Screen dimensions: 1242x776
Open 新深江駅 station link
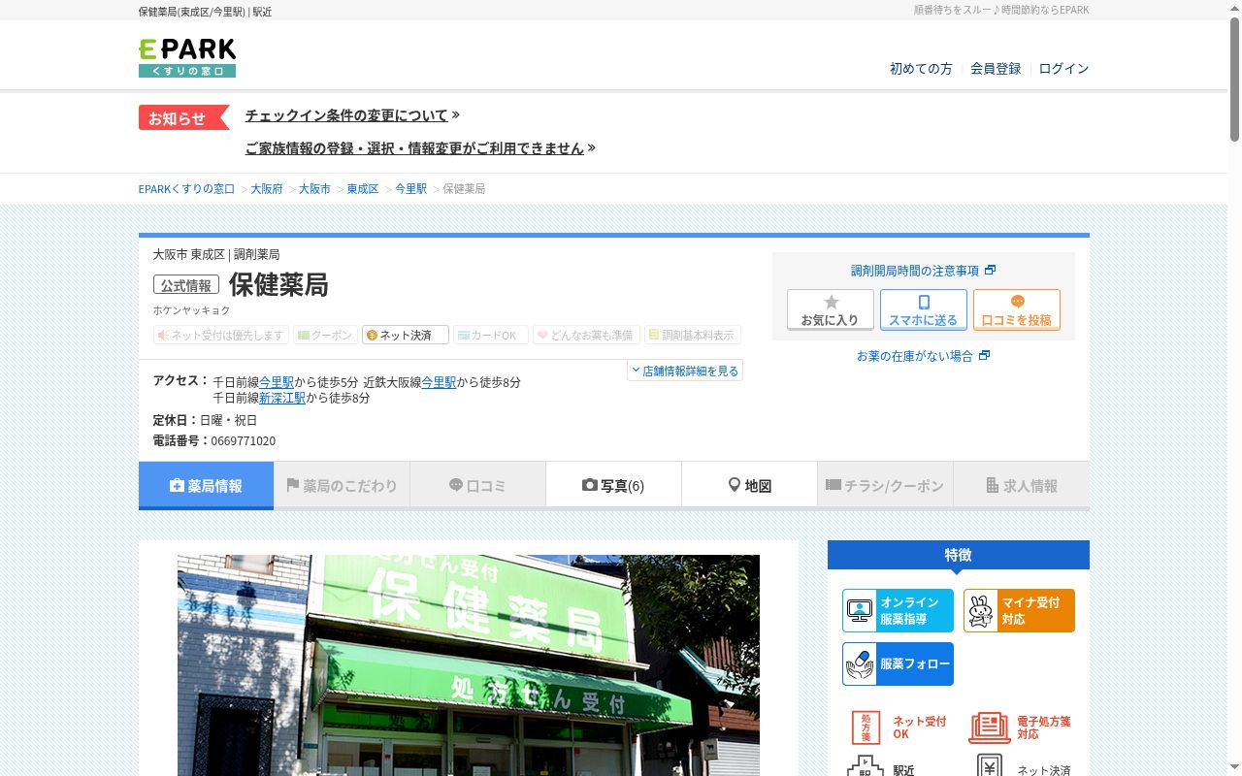[282, 398]
